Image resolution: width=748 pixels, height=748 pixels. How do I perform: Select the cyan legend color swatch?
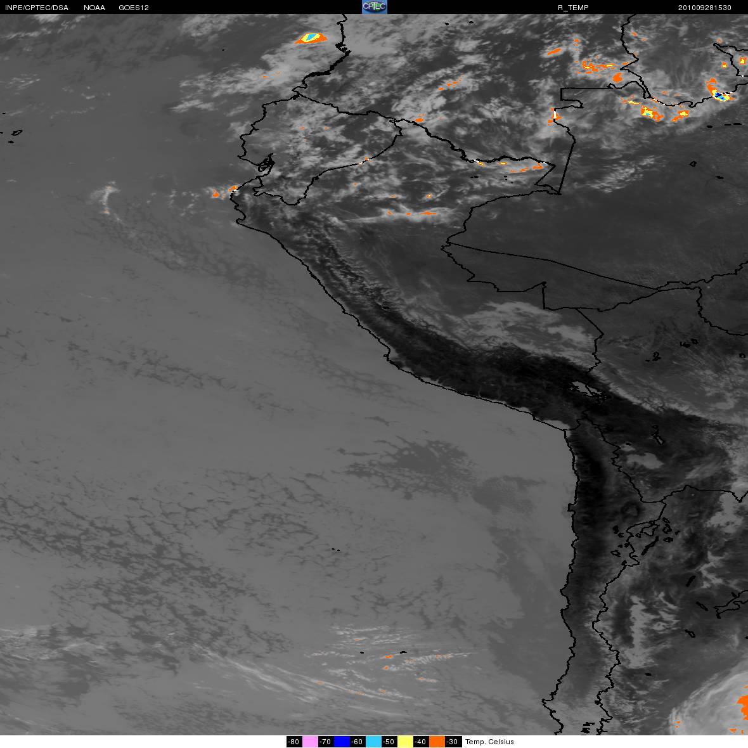(373, 742)
